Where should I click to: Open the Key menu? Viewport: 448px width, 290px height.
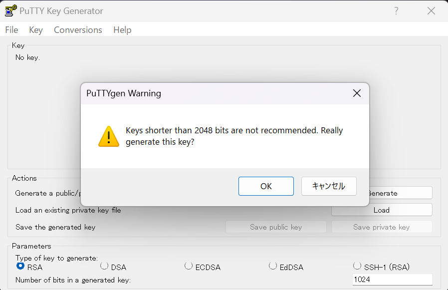(x=36, y=30)
